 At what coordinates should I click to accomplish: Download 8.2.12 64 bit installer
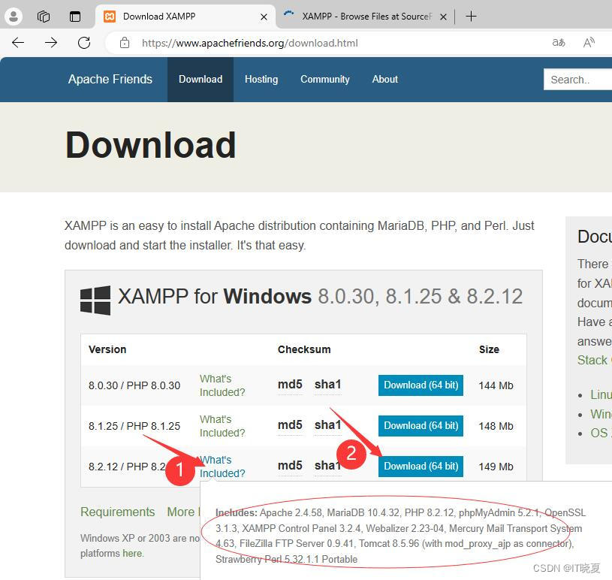point(421,467)
